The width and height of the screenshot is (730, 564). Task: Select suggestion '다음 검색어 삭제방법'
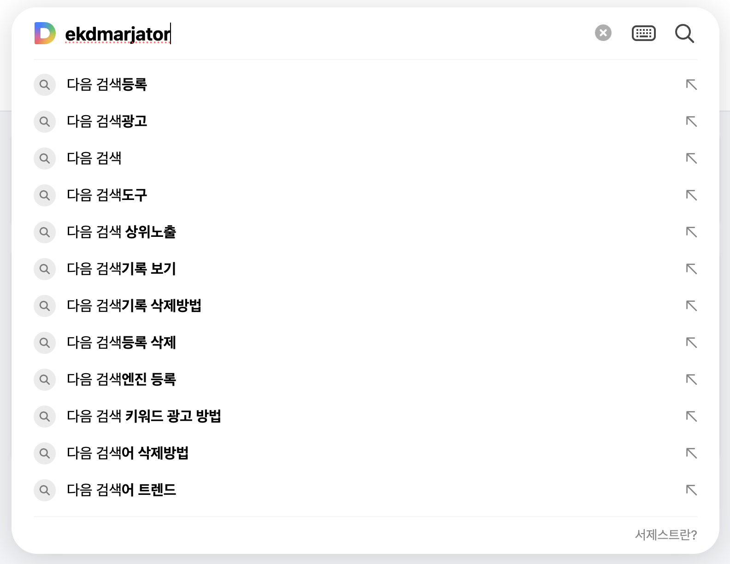128,453
